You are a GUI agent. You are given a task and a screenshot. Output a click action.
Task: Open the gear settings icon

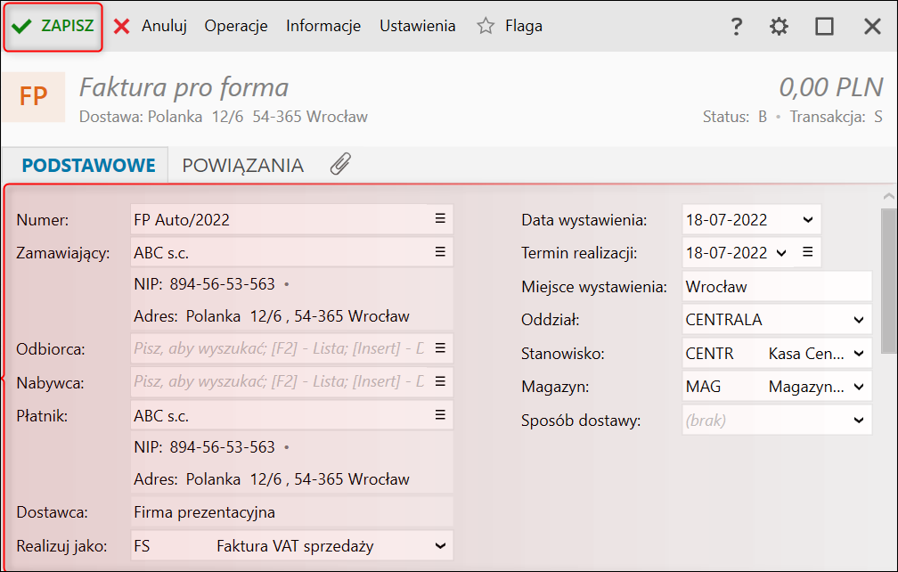click(x=780, y=27)
